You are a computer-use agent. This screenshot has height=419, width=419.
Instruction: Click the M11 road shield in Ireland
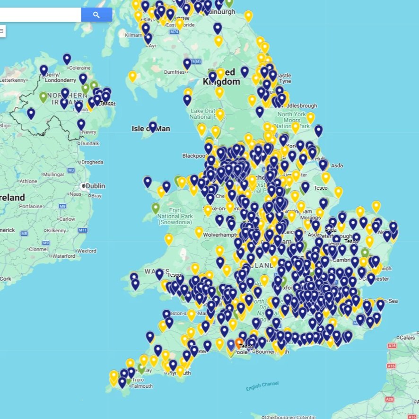point(83,230)
